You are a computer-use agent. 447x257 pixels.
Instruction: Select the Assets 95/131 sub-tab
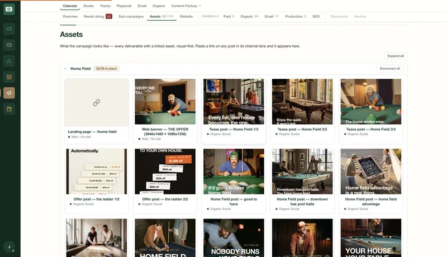tap(161, 17)
